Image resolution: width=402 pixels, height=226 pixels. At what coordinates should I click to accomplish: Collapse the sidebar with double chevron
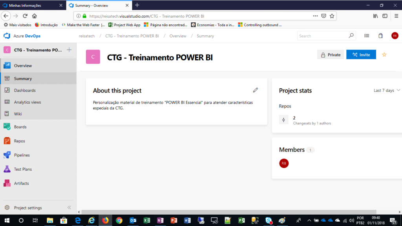coord(69,208)
